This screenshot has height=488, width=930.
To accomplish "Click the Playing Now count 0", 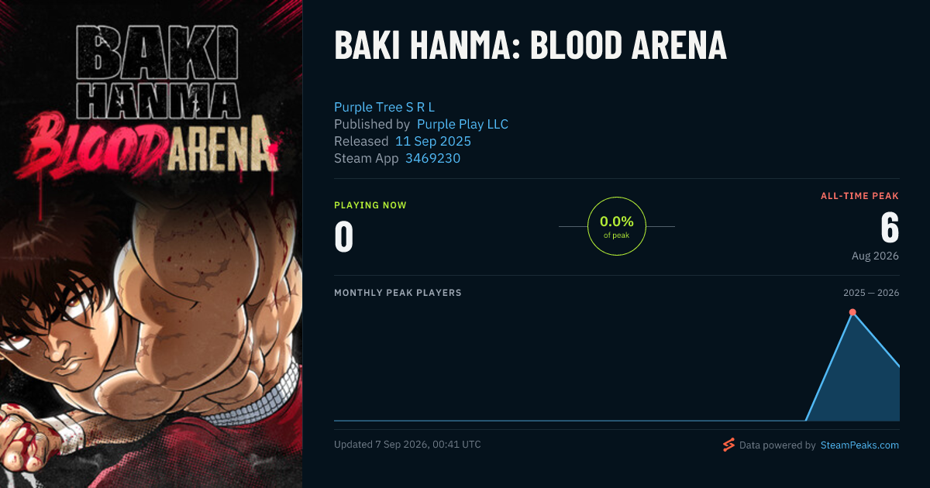I will [344, 238].
